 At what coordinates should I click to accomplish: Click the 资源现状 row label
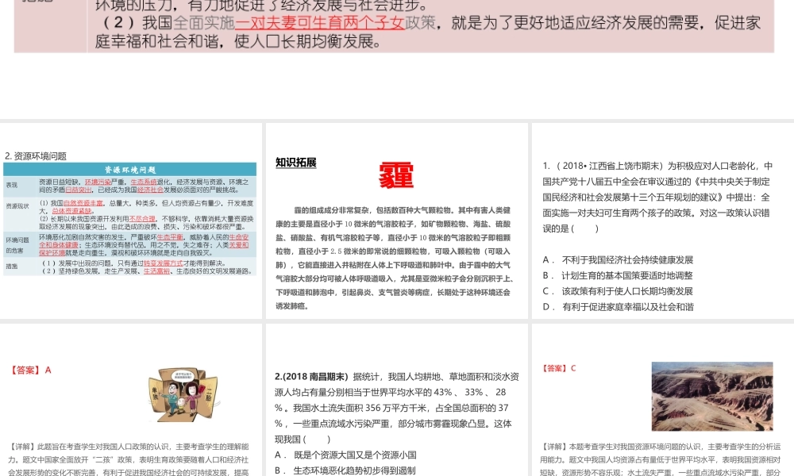[17, 206]
